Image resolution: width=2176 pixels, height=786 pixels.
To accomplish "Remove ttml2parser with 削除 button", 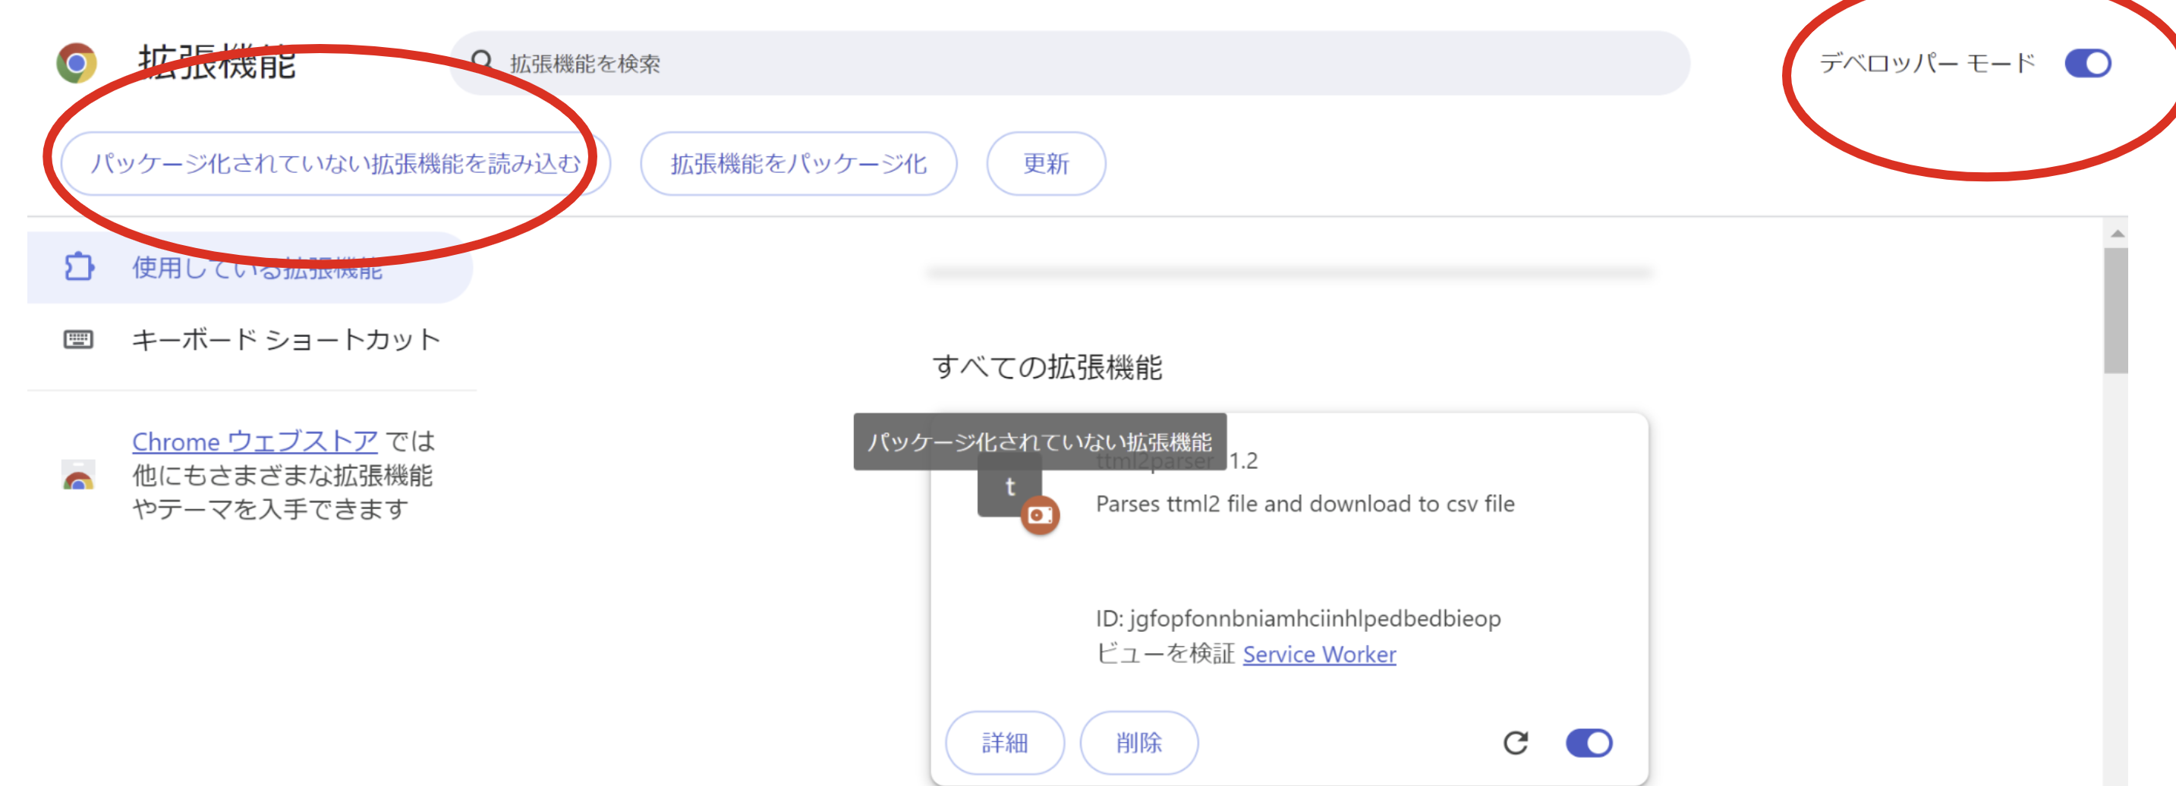I will tap(1138, 743).
